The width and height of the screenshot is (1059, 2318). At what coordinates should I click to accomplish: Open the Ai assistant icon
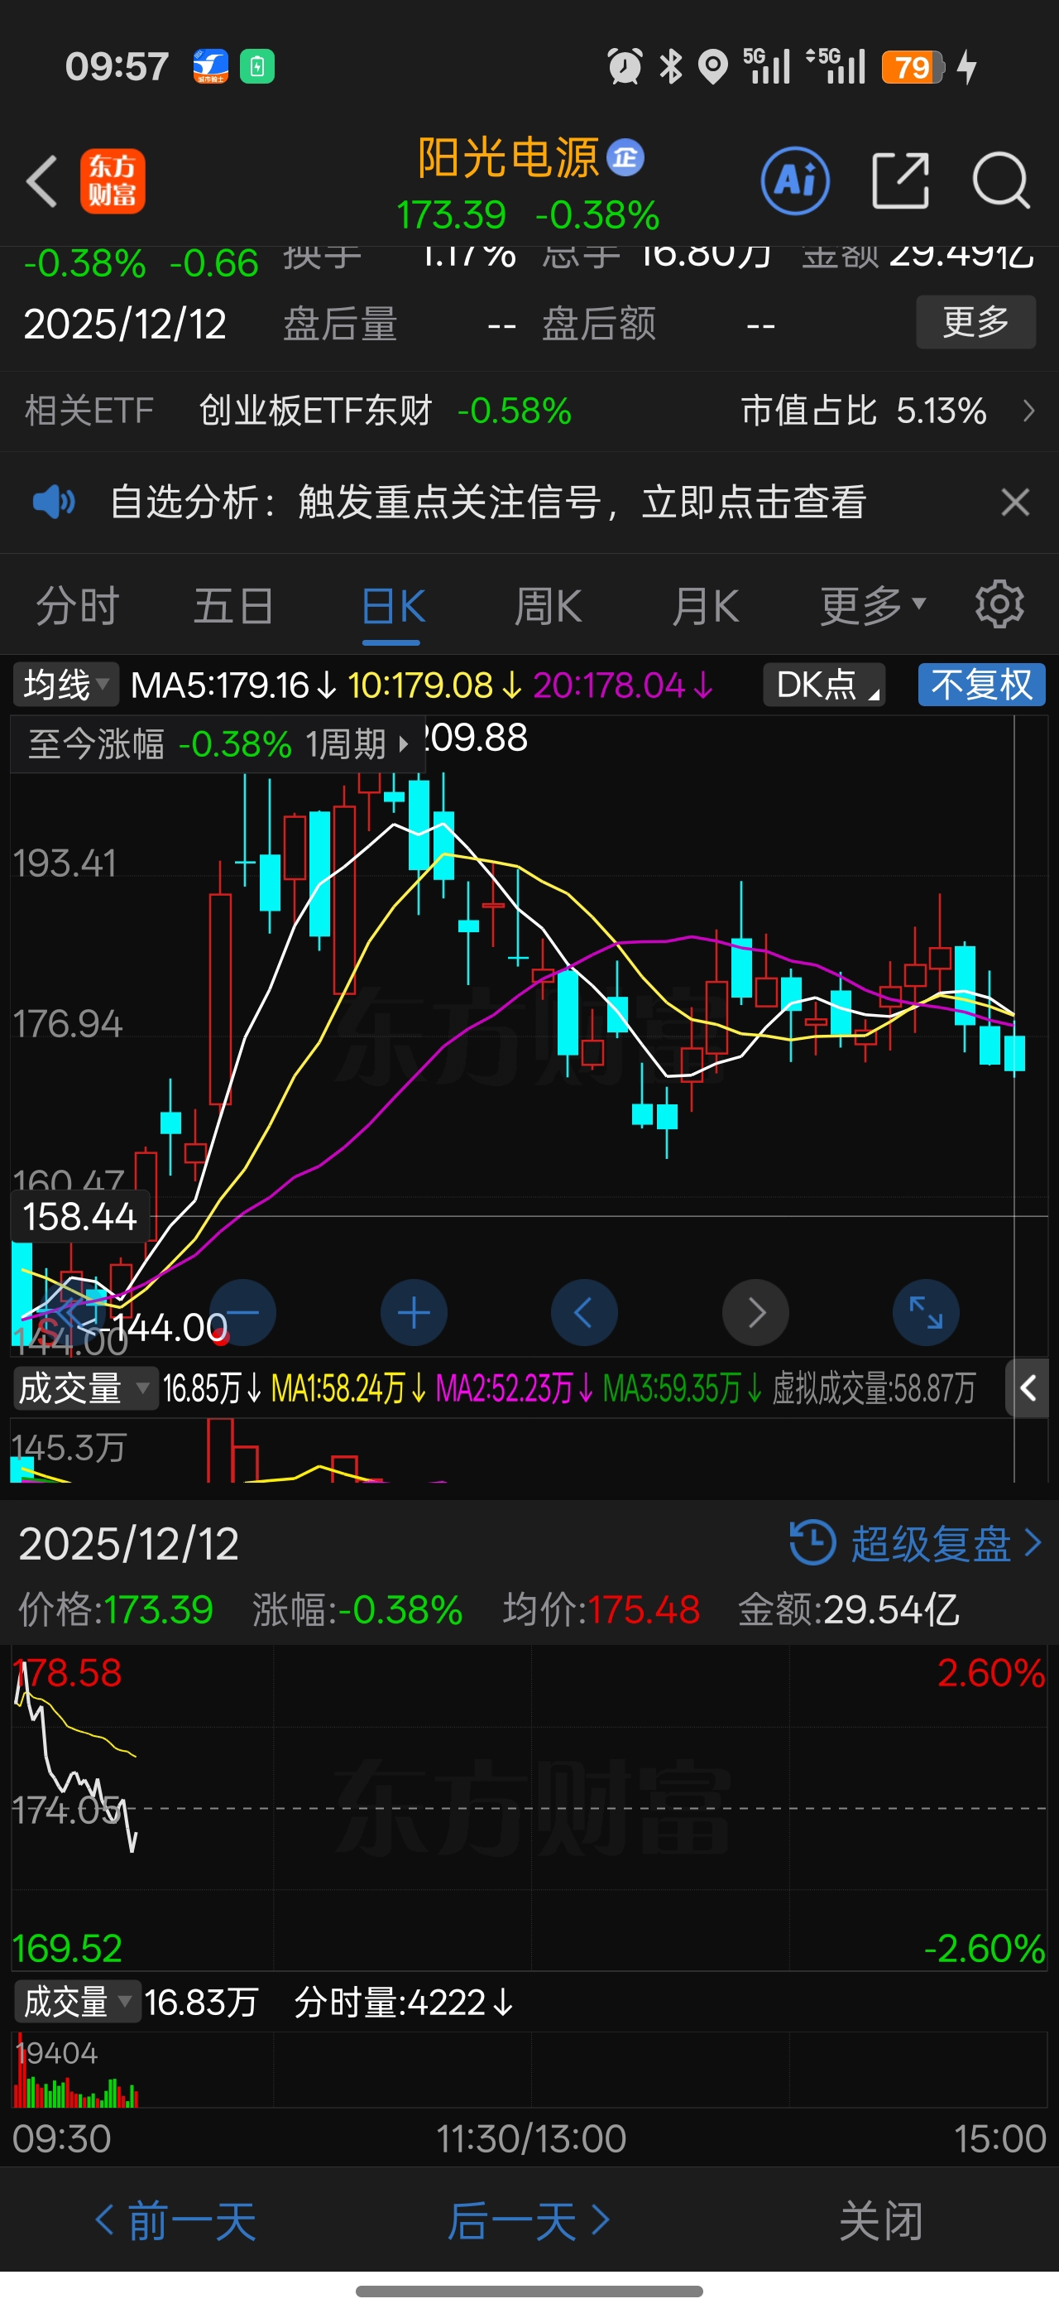point(795,180)
